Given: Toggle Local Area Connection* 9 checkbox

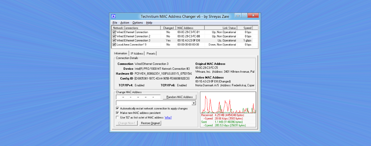Looking at the screenshot, I should [x=114, y=44].
